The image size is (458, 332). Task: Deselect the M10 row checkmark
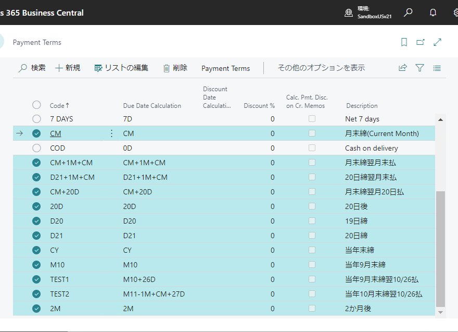pyautogui.click(x=36, y=265)
